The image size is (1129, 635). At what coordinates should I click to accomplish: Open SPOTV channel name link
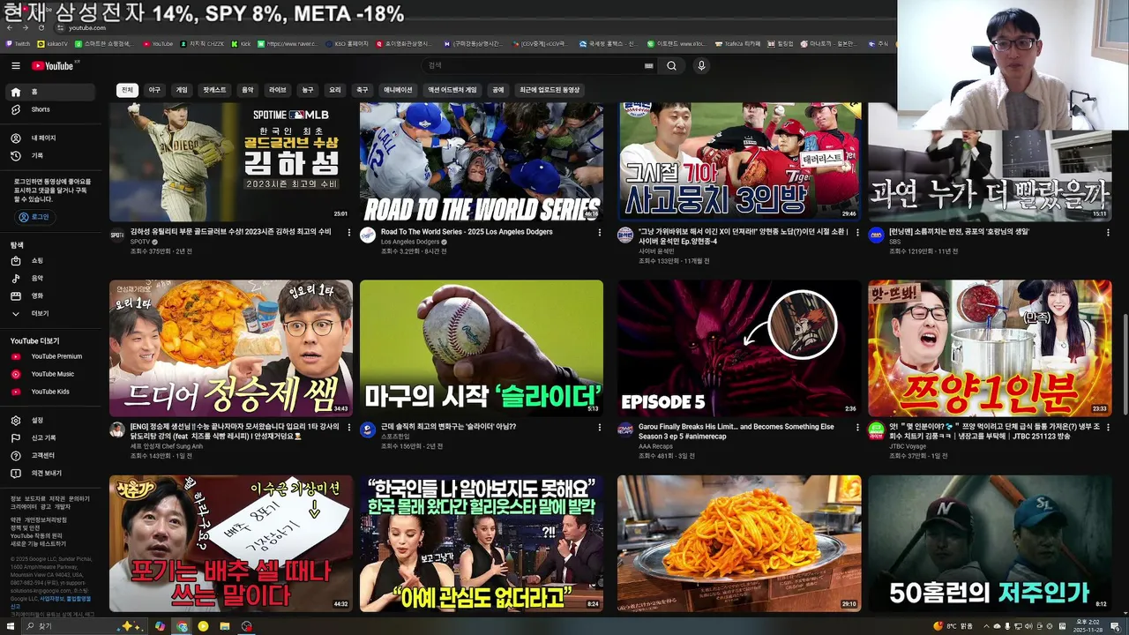pos(140,242)
